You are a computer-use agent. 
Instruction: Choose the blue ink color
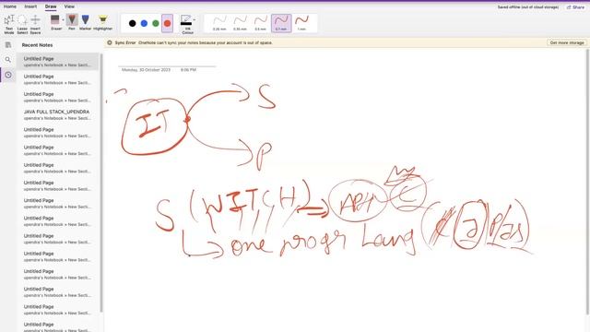(144, 23)
